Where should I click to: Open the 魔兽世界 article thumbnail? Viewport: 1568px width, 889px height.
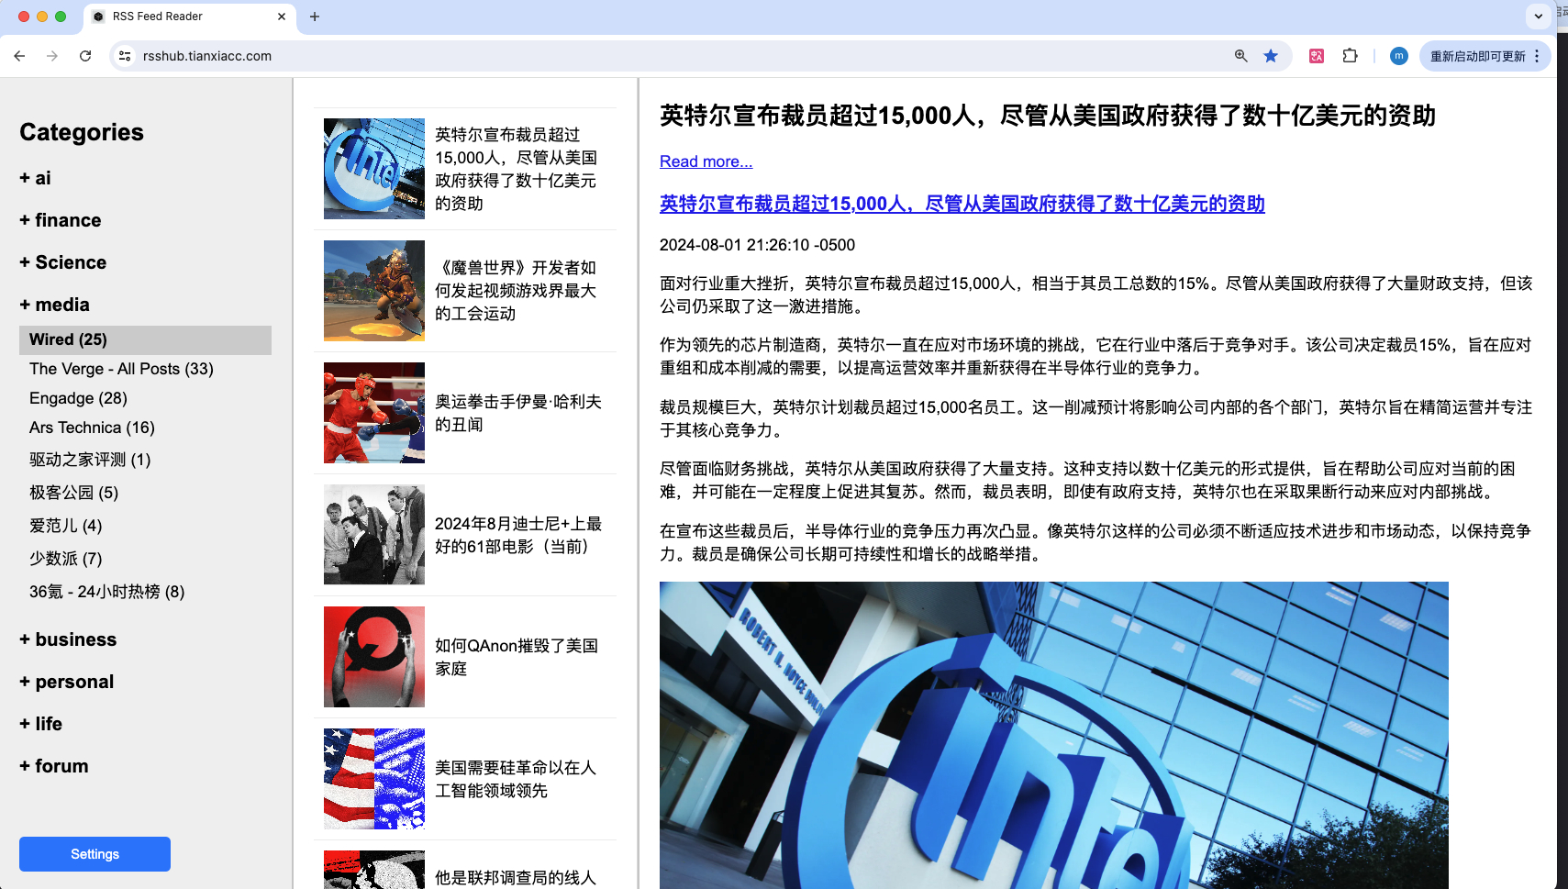374,291
